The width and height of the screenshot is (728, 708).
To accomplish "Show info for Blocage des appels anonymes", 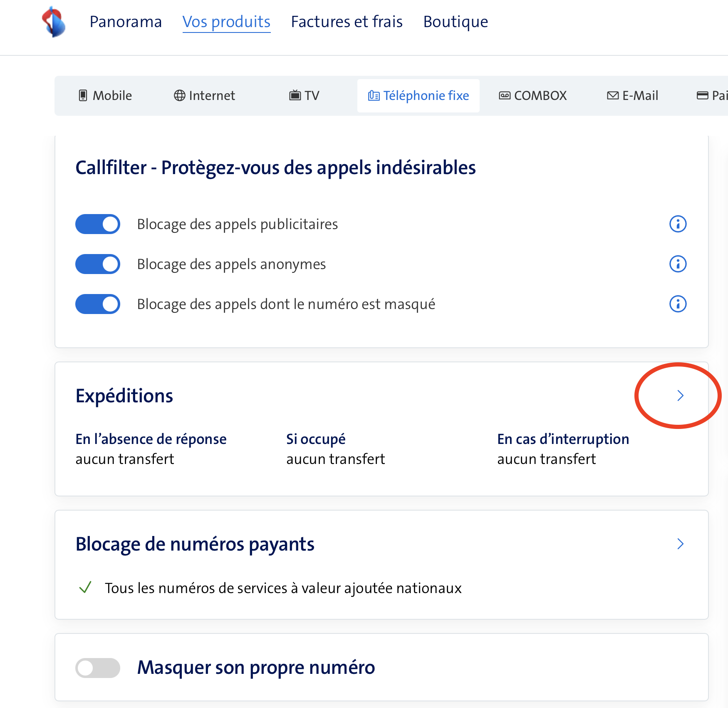I will coord(678,264).
